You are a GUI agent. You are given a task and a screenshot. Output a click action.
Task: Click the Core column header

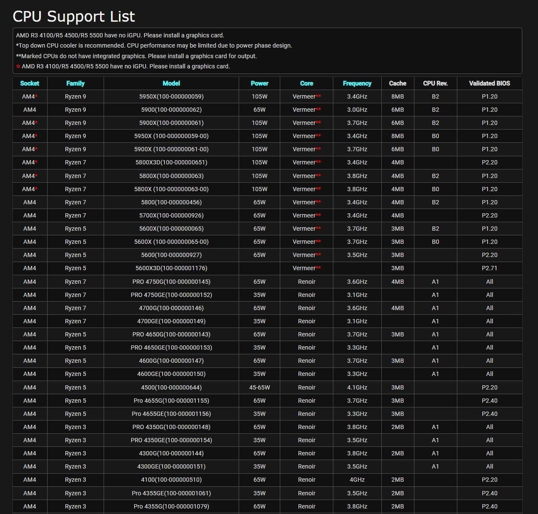tap(307, 83)
